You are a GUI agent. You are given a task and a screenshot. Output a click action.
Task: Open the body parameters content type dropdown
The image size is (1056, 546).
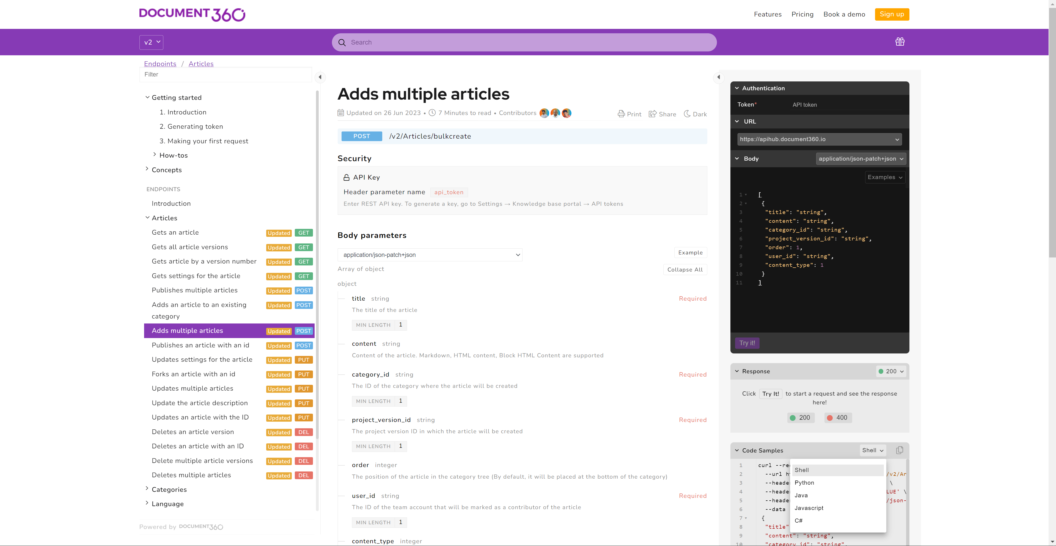coord(430,255)
